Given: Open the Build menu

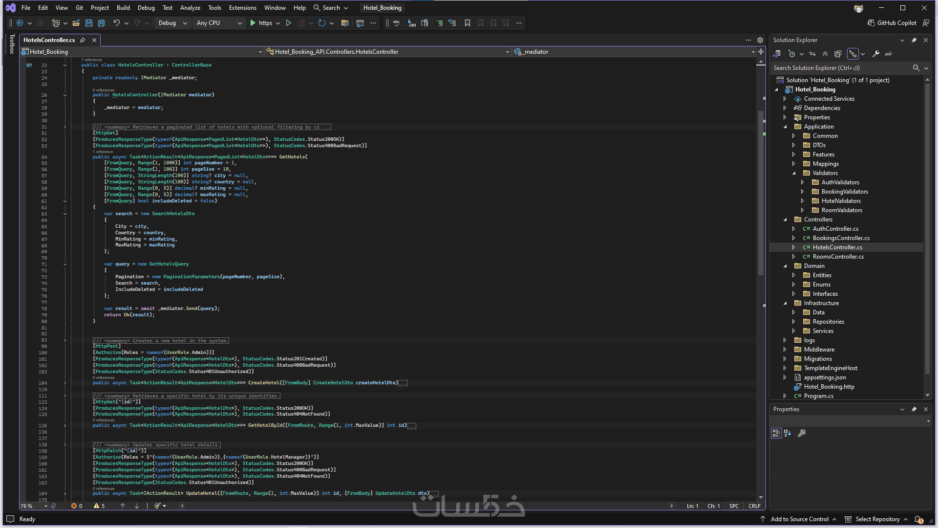Looking at the screenshot, I should [123, 8].
